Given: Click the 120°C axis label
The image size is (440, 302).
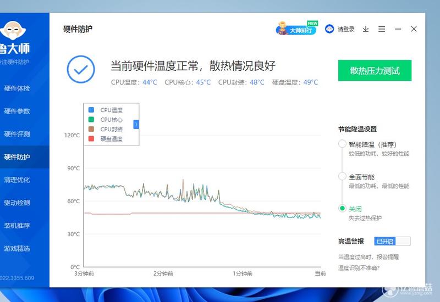Looking at the screenshot, I should click(72, 135).
